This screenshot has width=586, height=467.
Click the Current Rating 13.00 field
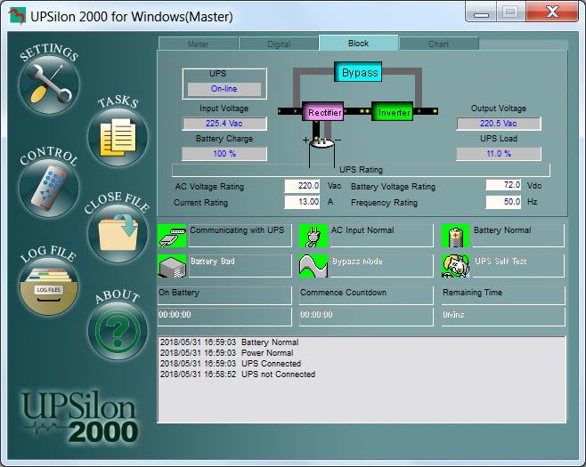302,202
